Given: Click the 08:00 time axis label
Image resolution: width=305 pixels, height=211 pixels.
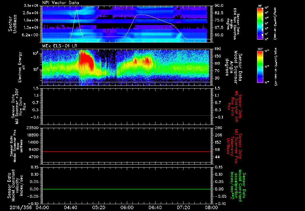Looking at the screenshot, I should (211, 208).
